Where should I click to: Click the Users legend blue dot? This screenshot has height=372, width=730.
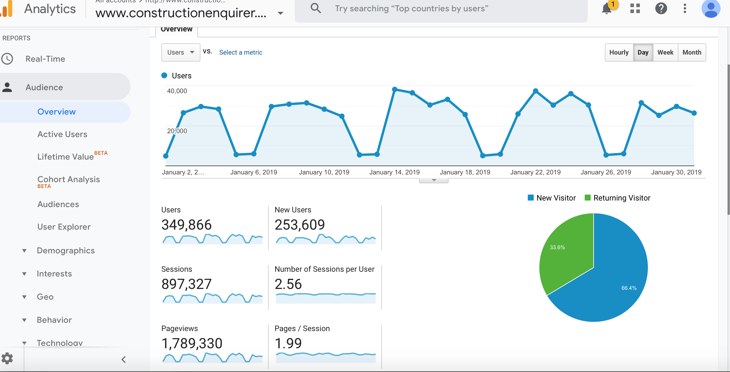164,75
